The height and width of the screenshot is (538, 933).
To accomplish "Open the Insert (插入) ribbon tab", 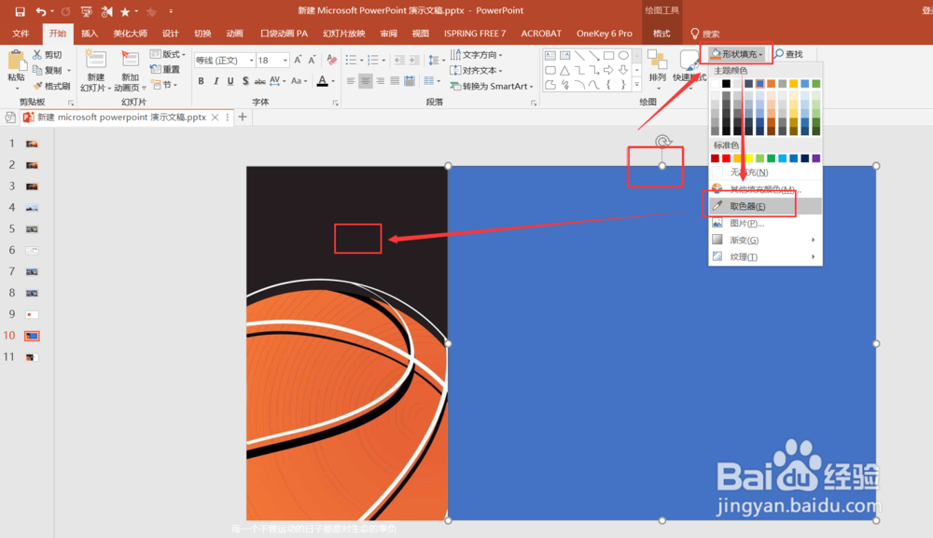I will (90, 34).
